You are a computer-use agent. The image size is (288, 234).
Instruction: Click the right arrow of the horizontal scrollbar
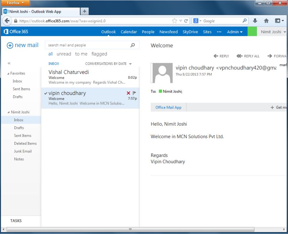pyautogui.click(x=284, y=229)
